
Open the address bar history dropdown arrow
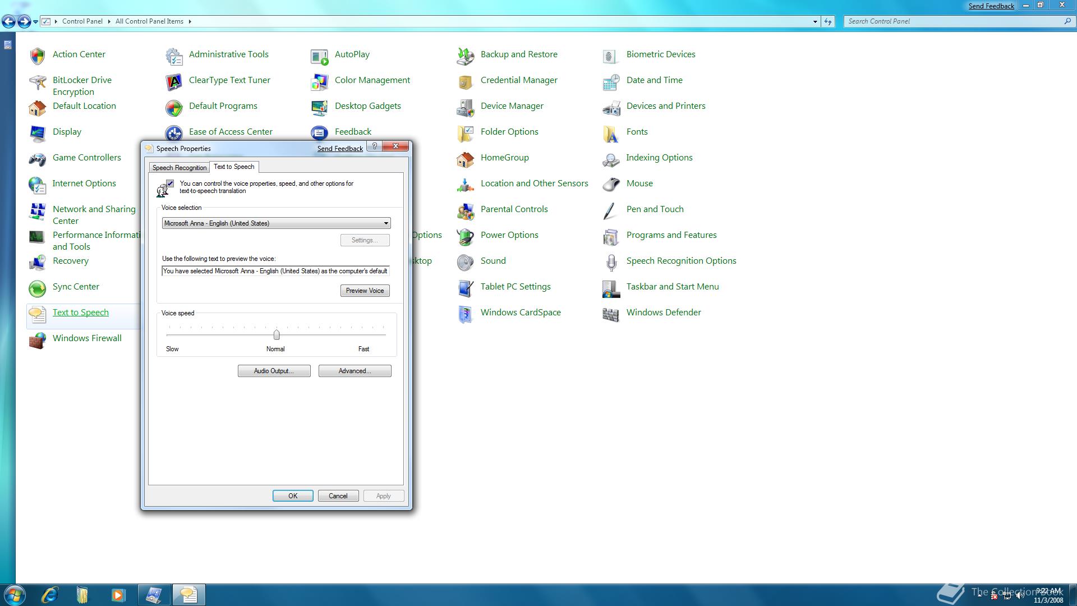click(x=815, y=21)
